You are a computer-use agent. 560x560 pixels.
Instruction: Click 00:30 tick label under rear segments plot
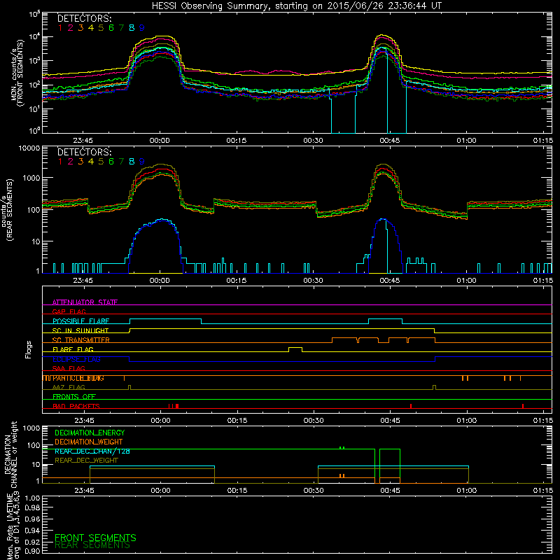click(313, 281)
